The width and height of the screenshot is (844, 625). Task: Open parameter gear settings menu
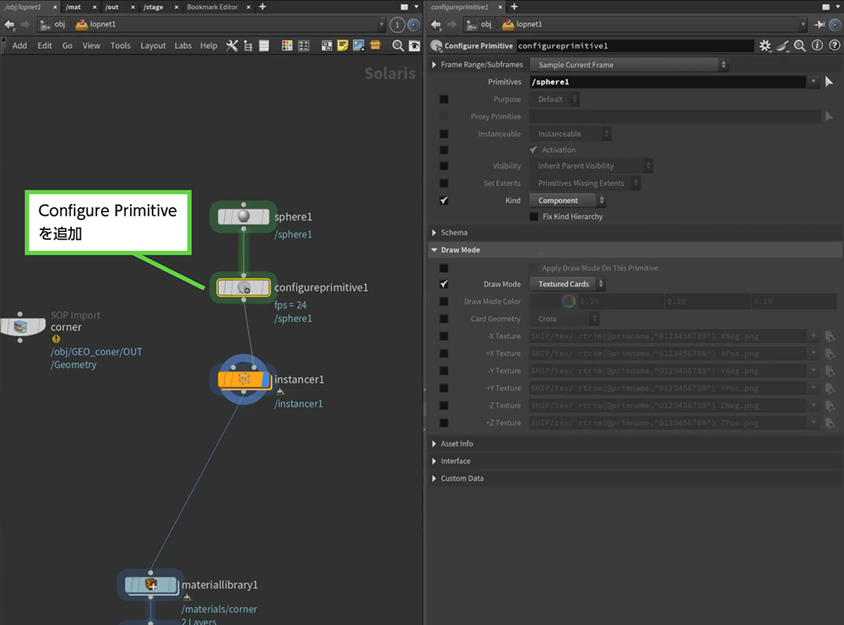pos(765,46)
